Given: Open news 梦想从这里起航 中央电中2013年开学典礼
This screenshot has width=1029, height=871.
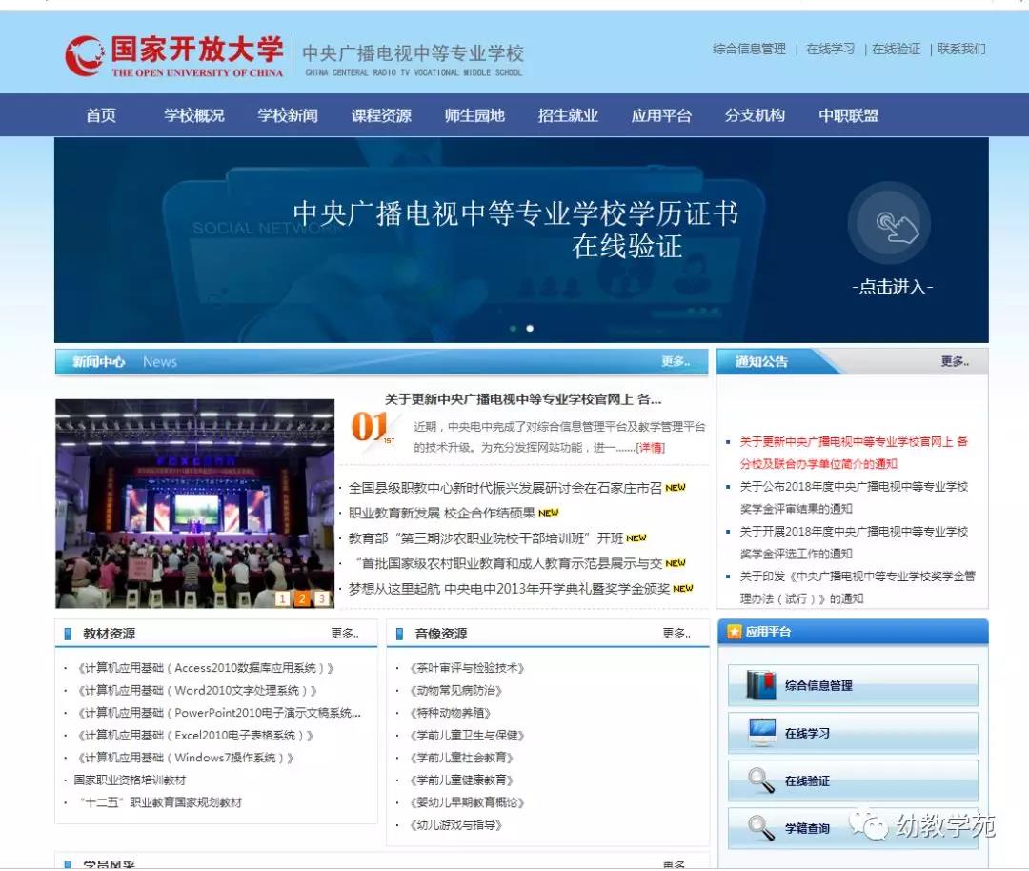Looking at the screenshot, I should 509,589.
